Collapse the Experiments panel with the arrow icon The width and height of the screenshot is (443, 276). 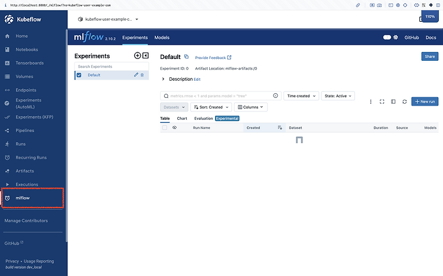tap(145, 55)
